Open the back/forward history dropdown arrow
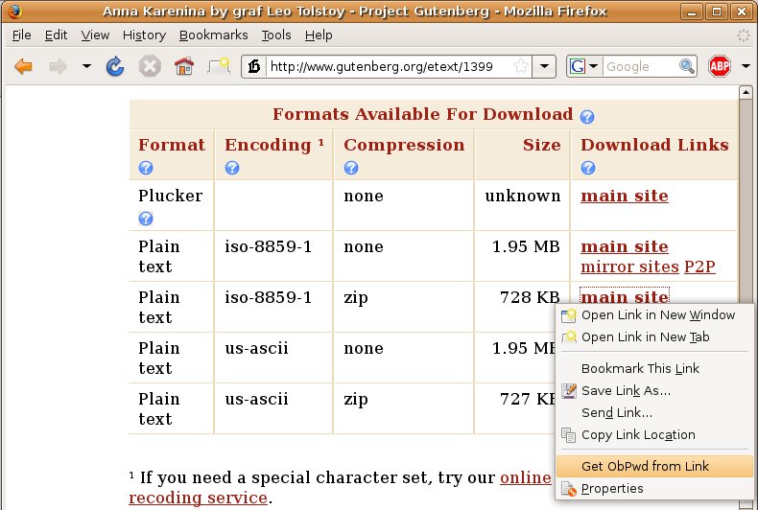 (86, 66)
